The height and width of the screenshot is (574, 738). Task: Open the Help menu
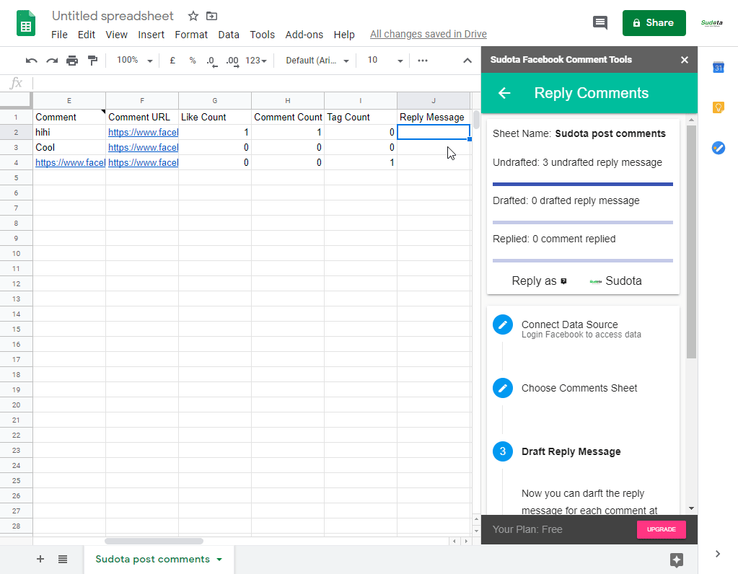(x=344, y=35)
